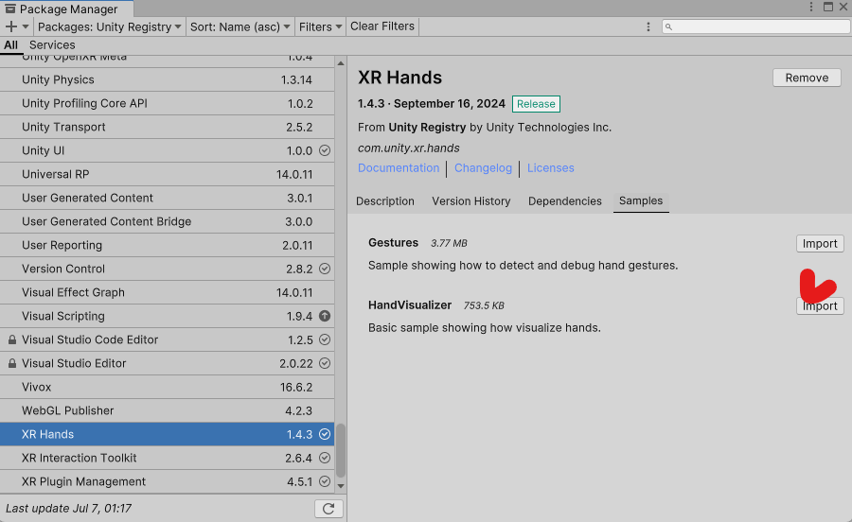Select XR Plugin Management package

[167, 481]
